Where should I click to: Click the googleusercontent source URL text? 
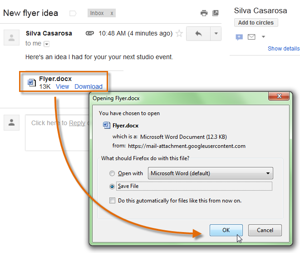click(x=187, y=146)
